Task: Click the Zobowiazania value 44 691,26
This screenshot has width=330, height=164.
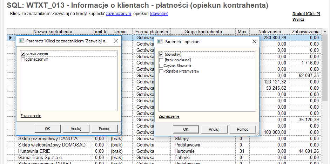Action: click(x=309, y=151)
